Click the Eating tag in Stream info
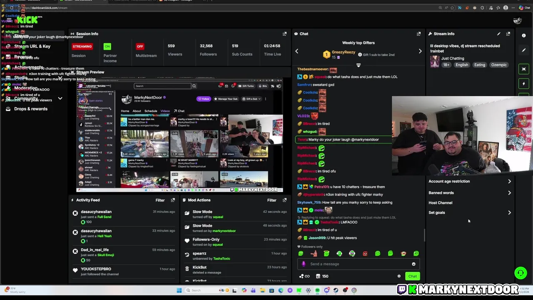533x300 pixels. click(x=480, y=65)
